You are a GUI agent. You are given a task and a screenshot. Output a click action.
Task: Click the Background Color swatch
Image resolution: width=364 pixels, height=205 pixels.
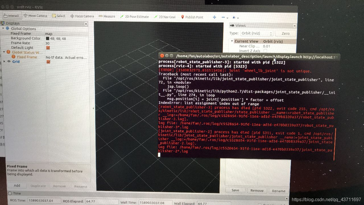tap(47, 38)
